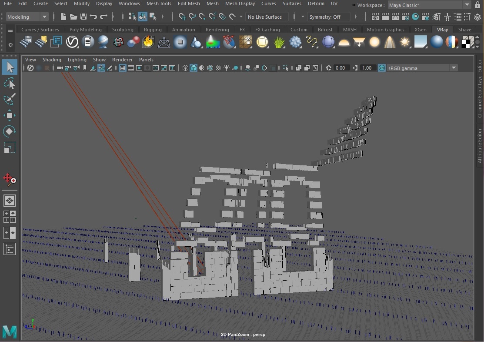Click the Redo arrow icon
484x342 pixels.
pyautogui.click(x=103, y=17)
